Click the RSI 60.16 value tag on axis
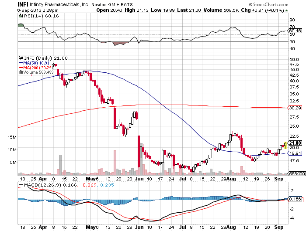Image resolution: width=306 pixels, height=231 pixels. [295, 31]
